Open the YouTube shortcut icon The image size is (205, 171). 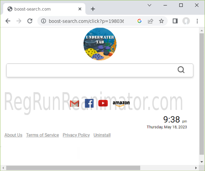pyautogui.click(x=103, y=103)
